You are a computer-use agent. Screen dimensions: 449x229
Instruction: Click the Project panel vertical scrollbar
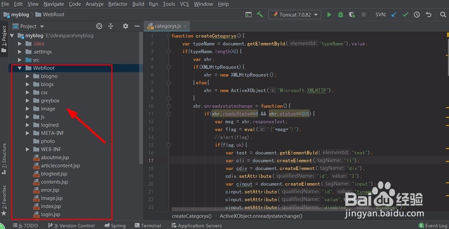141,97
